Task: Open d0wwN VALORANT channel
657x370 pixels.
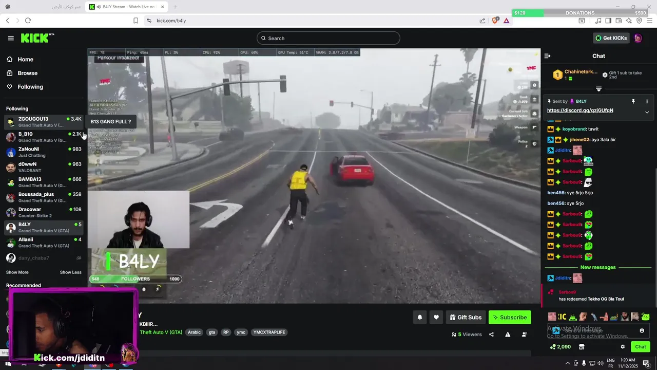Action: click(x=44, y=167)
